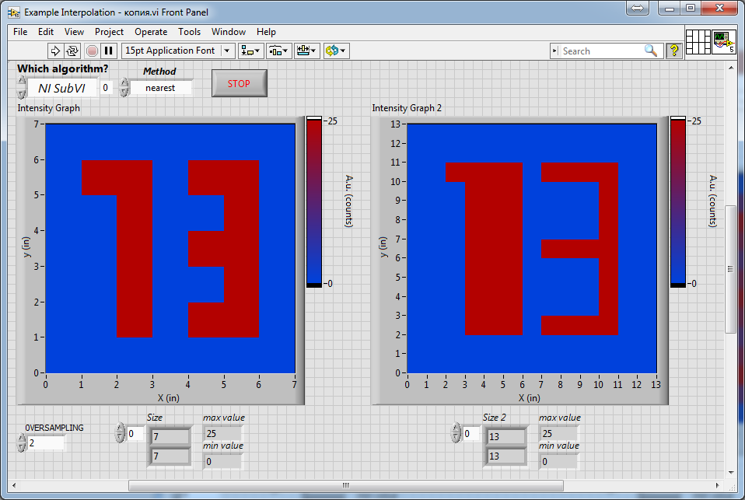Expand the Application Font dropdown

pos(227,51)
